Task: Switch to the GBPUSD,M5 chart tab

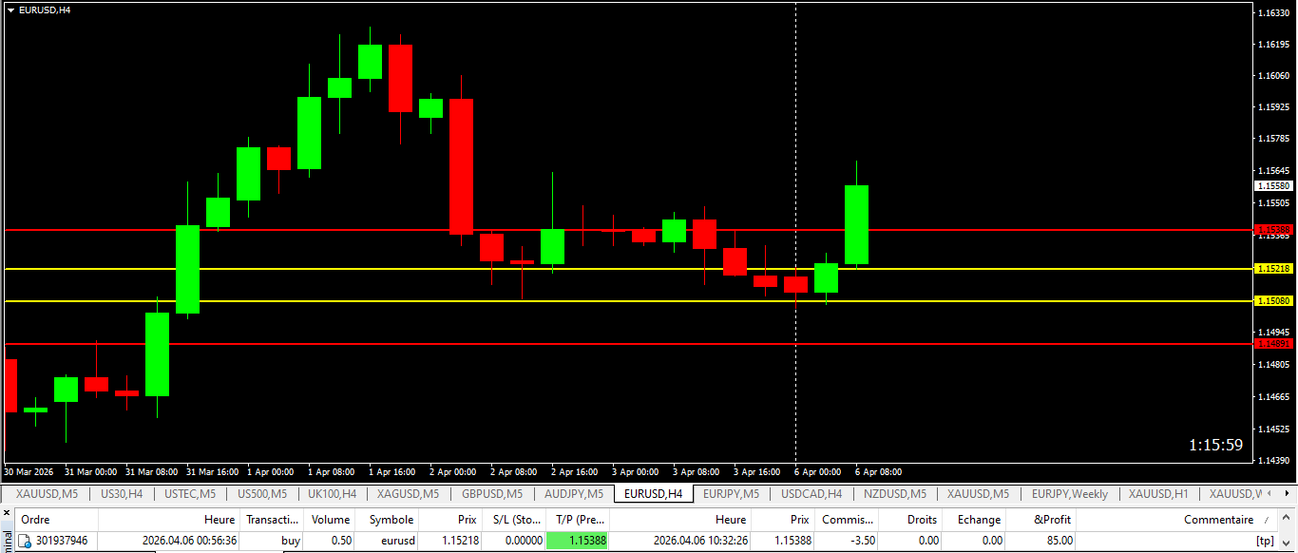Action: tap(491, 494)
